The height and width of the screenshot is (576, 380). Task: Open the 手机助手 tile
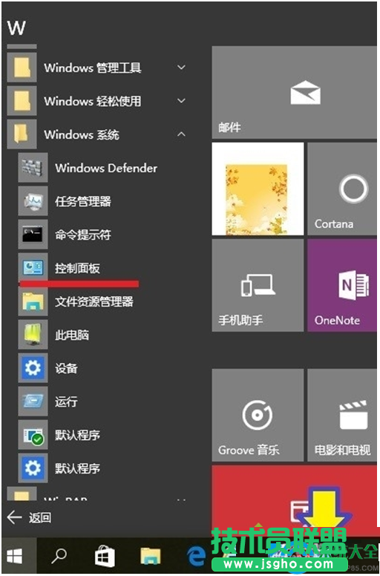point(258,286)
